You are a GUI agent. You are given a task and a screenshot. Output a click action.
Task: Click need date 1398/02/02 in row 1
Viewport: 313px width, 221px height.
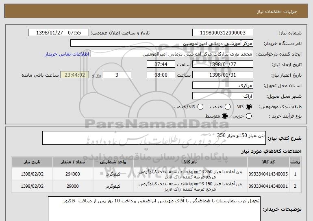(32, 174)
